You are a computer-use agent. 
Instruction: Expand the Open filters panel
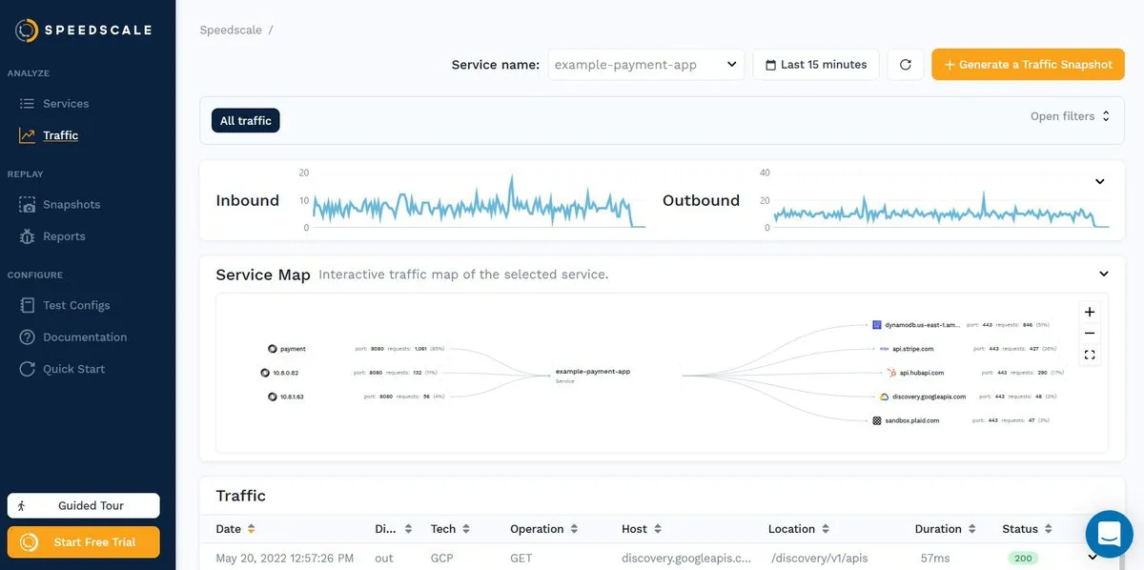[x=1070, y=116]
